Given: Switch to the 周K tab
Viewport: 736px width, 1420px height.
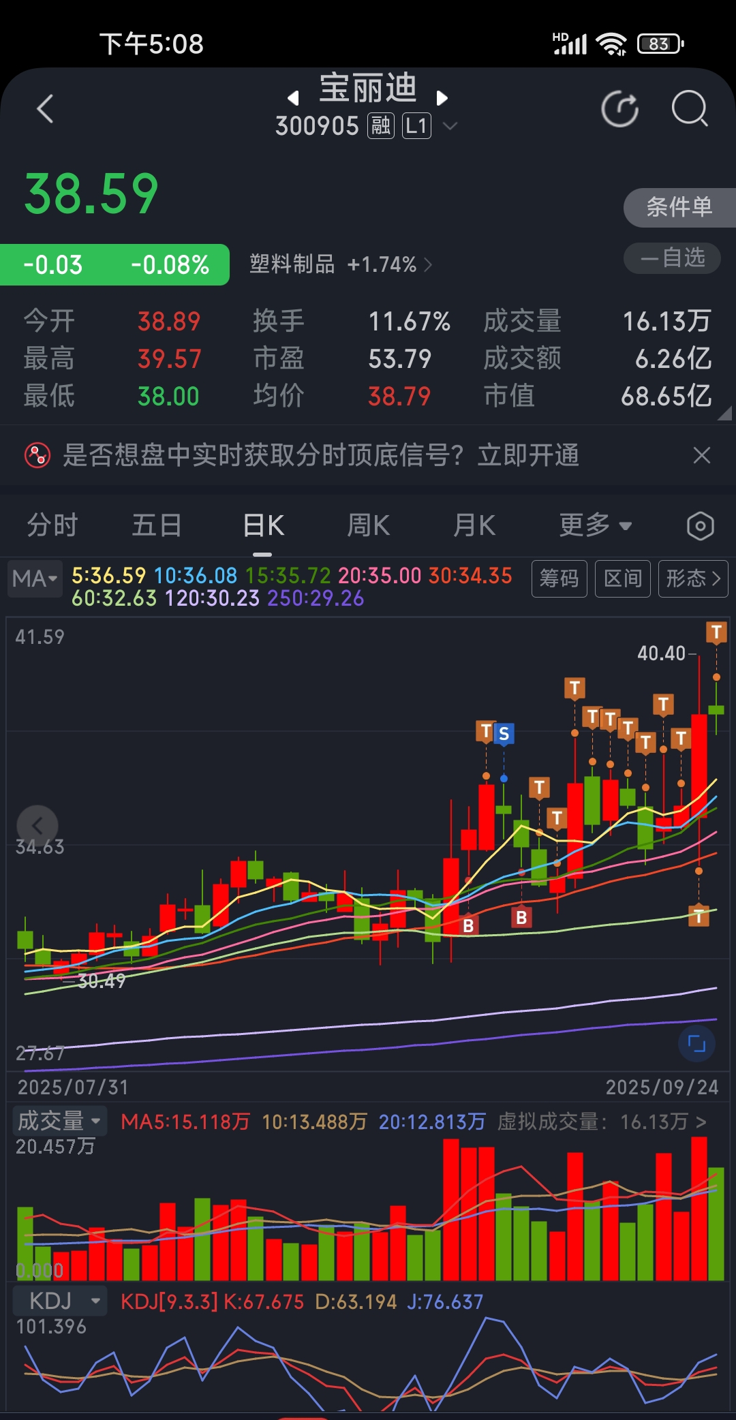Looking at the screenshot, I should pyautogui.click(x=368, y=525).
